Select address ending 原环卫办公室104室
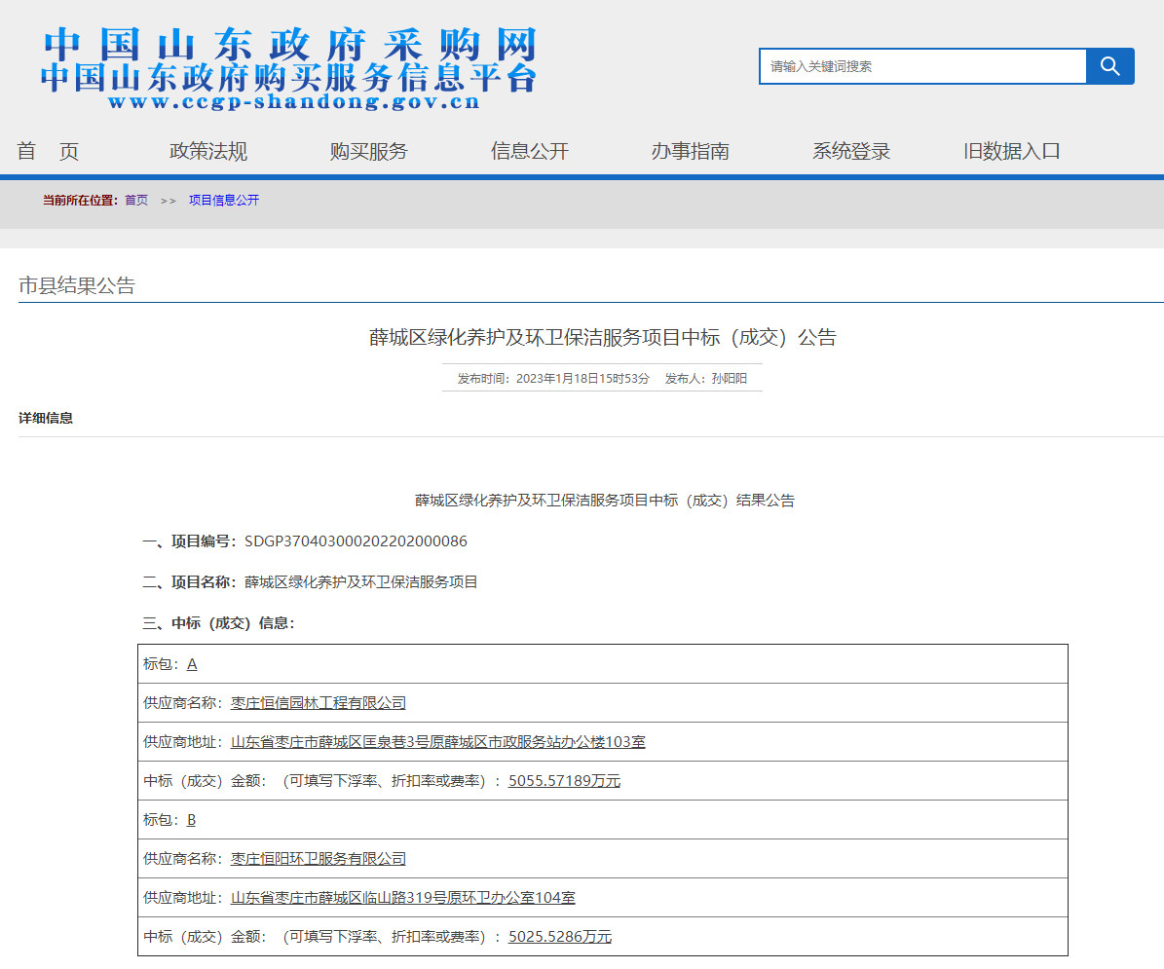1164x969 pixels. pos(403,898)
